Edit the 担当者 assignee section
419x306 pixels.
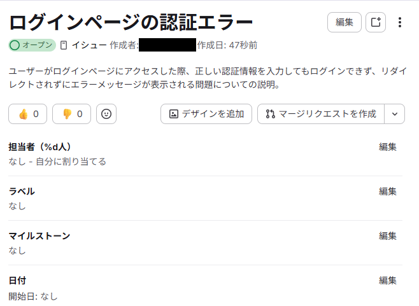(388, 147)
